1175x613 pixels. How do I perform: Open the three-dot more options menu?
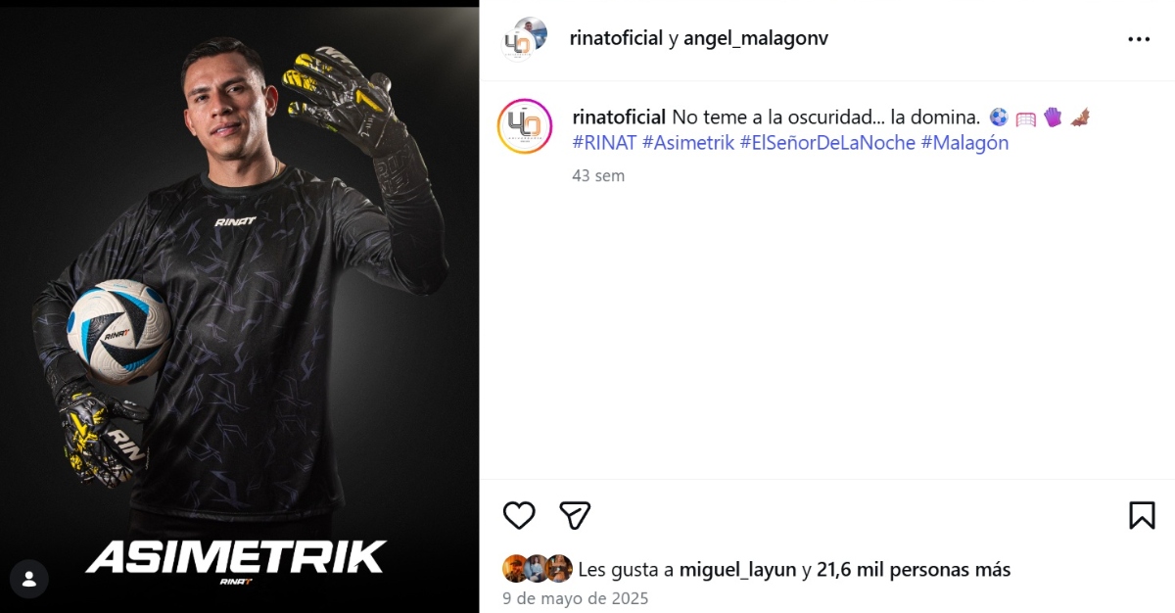coord(1139,39)
